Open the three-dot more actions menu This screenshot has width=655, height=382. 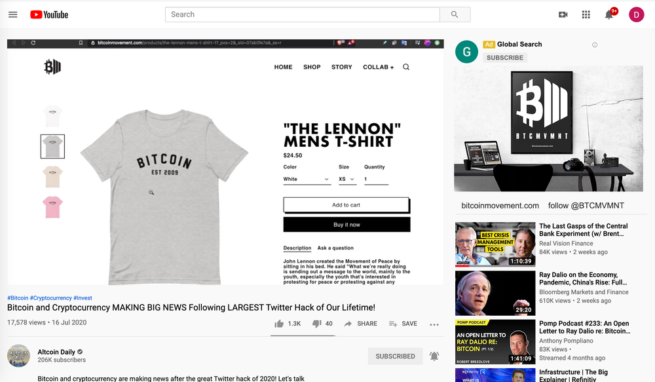[434, 324]
